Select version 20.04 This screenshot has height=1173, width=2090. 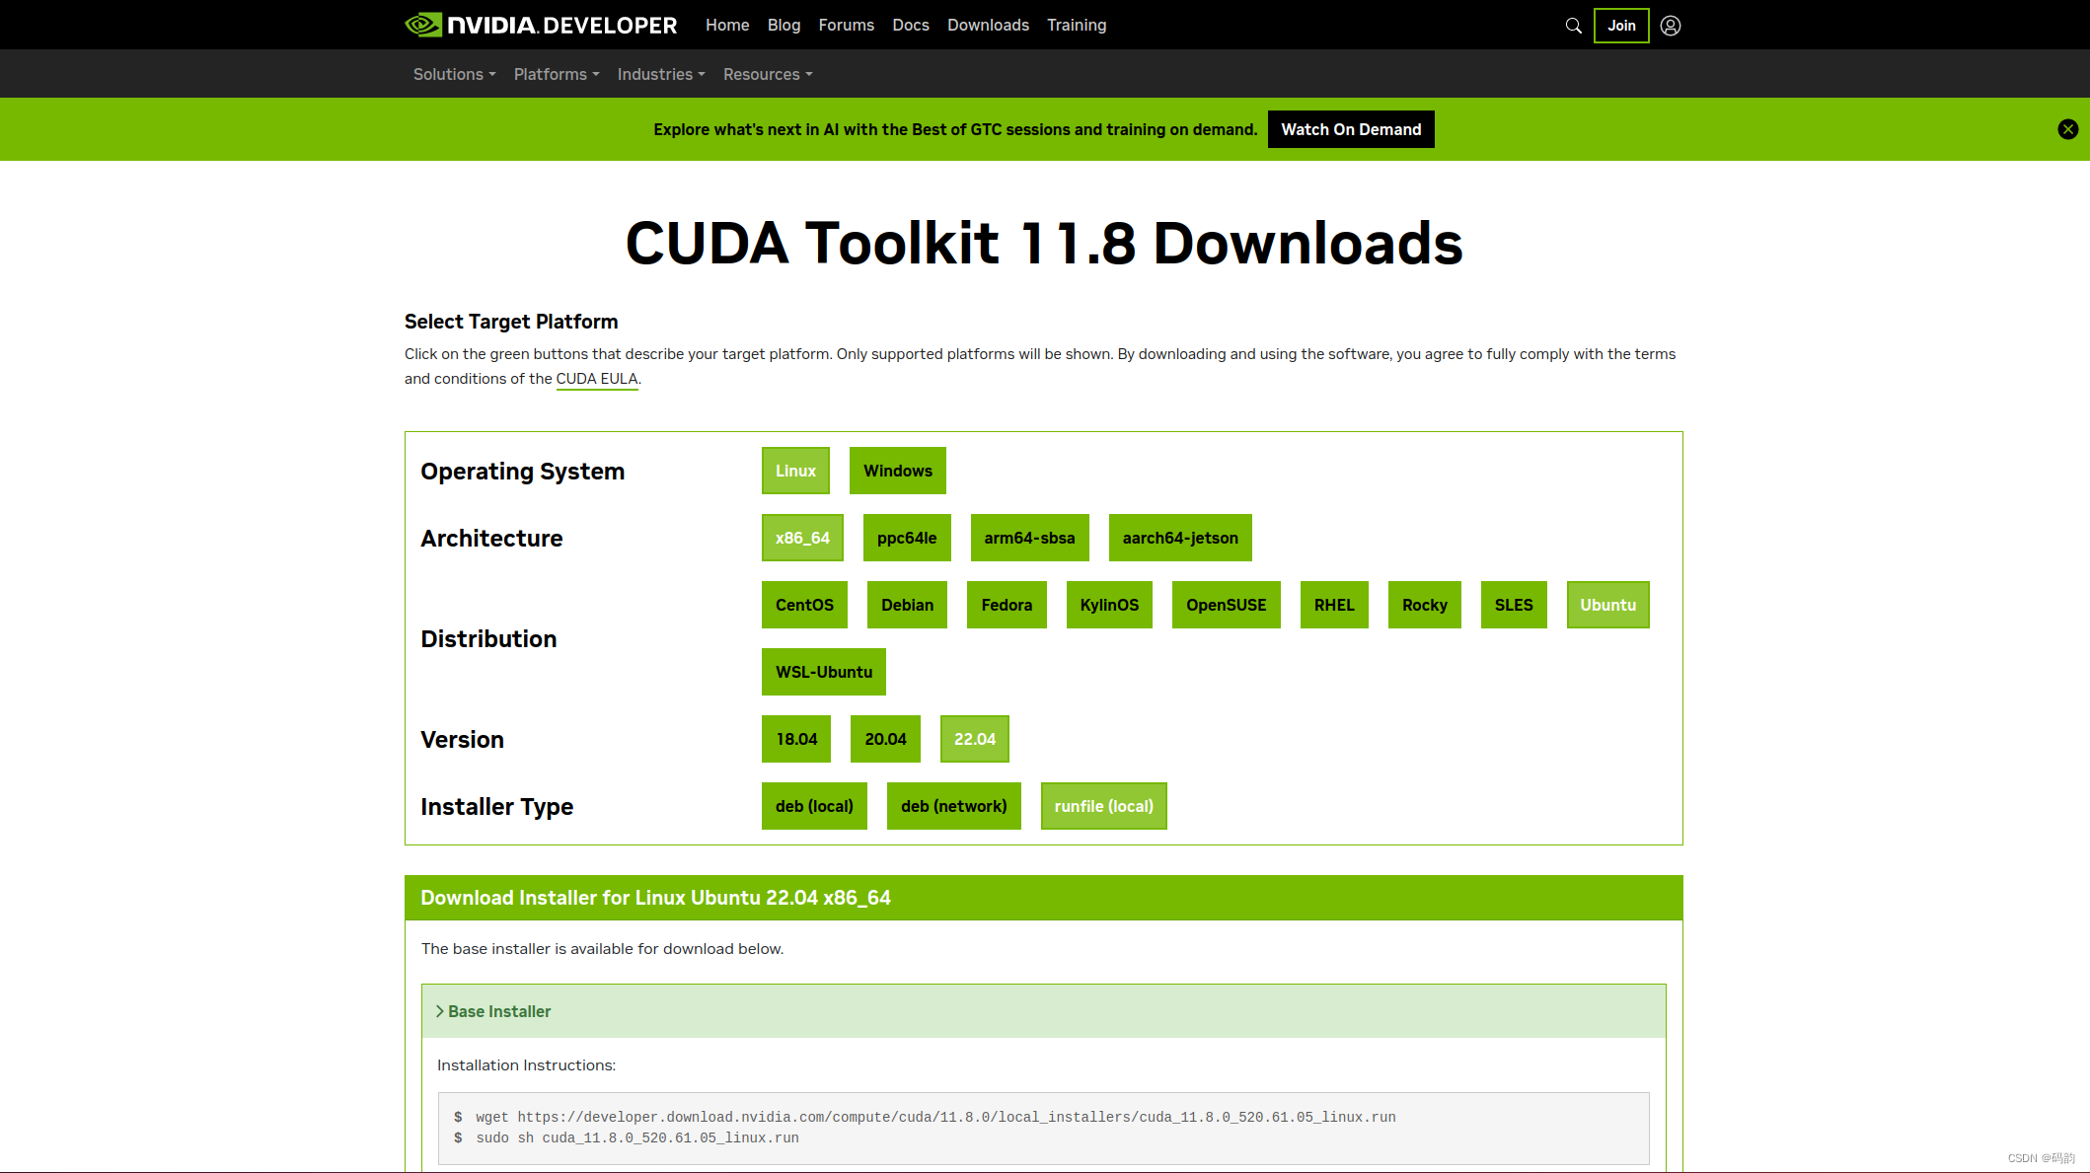(x=885, y=739)
